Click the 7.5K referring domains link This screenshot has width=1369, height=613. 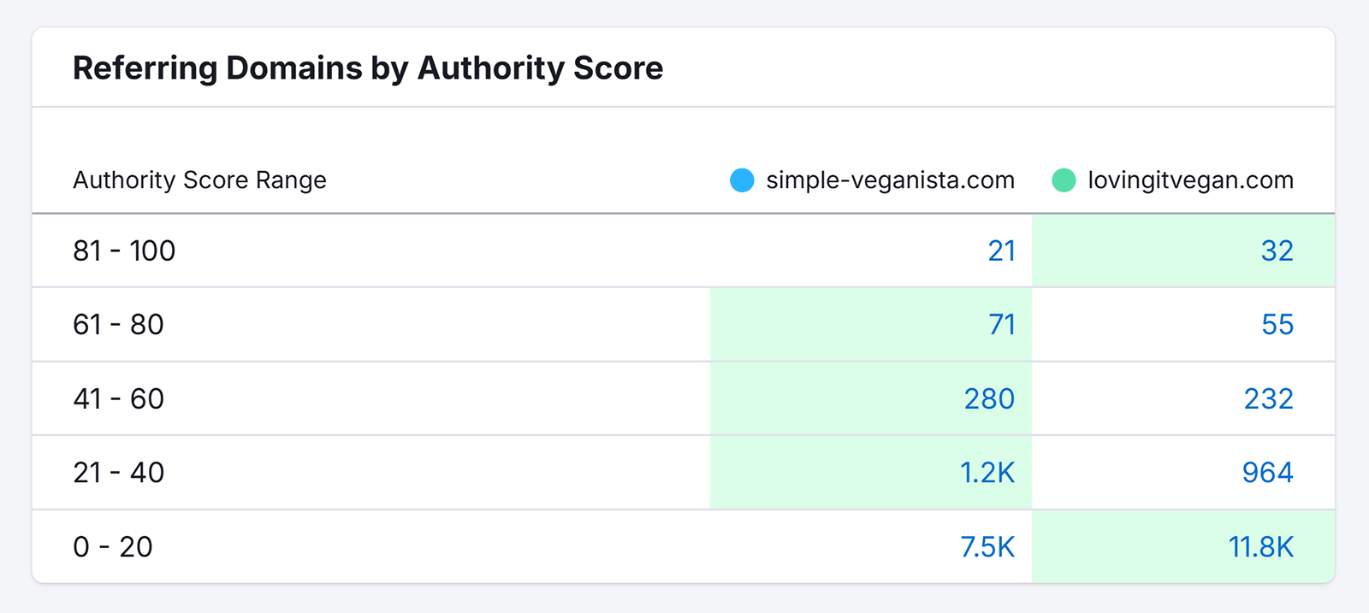coord(987,547)
